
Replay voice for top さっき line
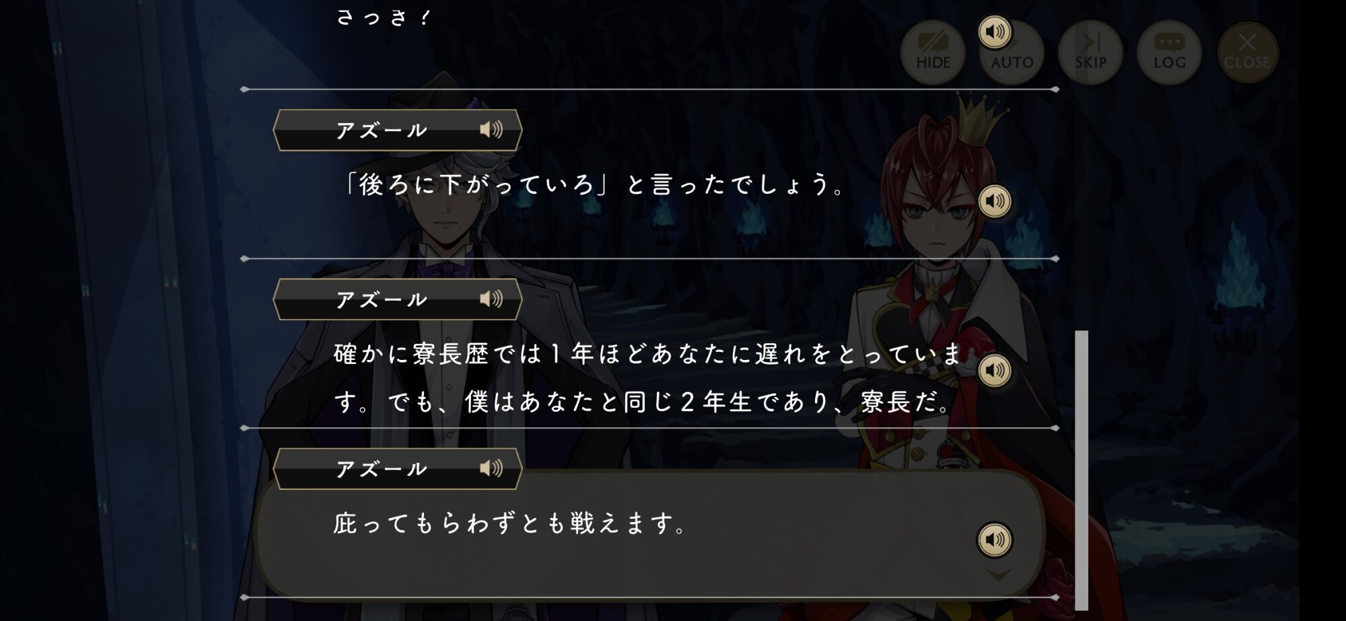[995, 32]
